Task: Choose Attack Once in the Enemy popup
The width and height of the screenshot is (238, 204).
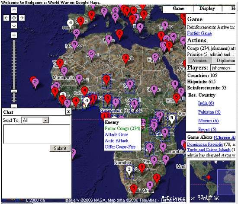Action: 116,134
